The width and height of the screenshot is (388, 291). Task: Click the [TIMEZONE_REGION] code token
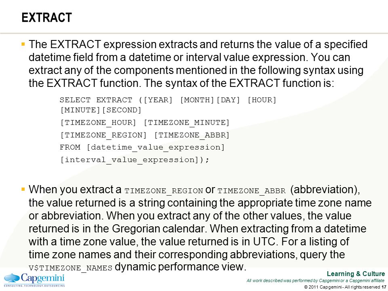[103, 135]
